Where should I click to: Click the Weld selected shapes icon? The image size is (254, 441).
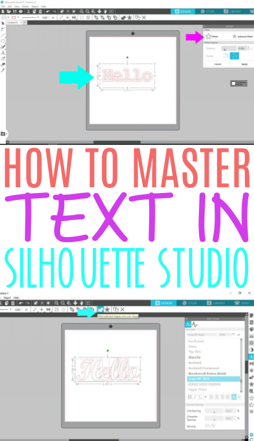coord(100,309)
